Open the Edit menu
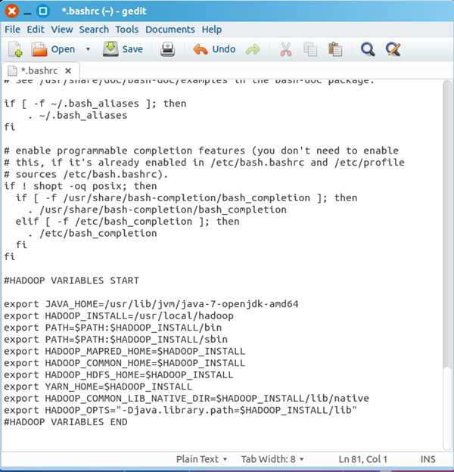The height and width of the screenshot is (472, 454). point(36,29)
